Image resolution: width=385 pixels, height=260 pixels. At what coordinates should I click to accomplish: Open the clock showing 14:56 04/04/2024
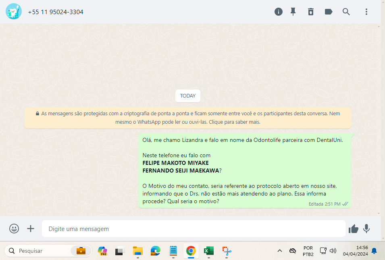tap(355, 251)
